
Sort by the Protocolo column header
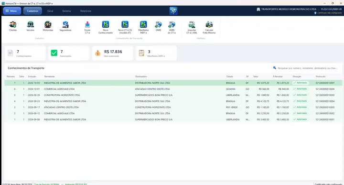(321, 76)
